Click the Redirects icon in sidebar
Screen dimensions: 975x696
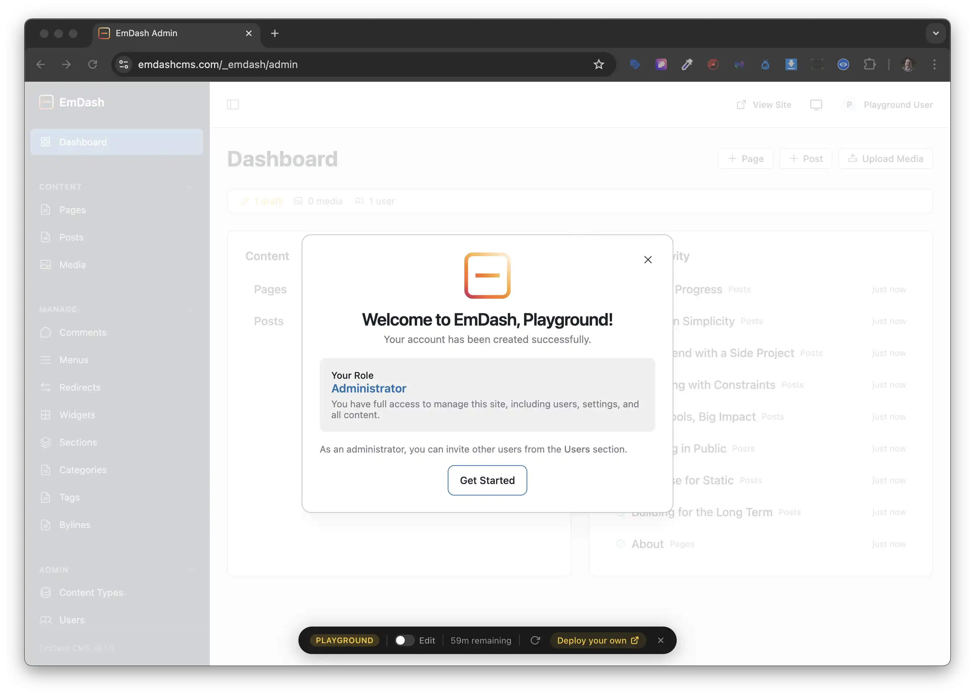[x=46, y=387]
